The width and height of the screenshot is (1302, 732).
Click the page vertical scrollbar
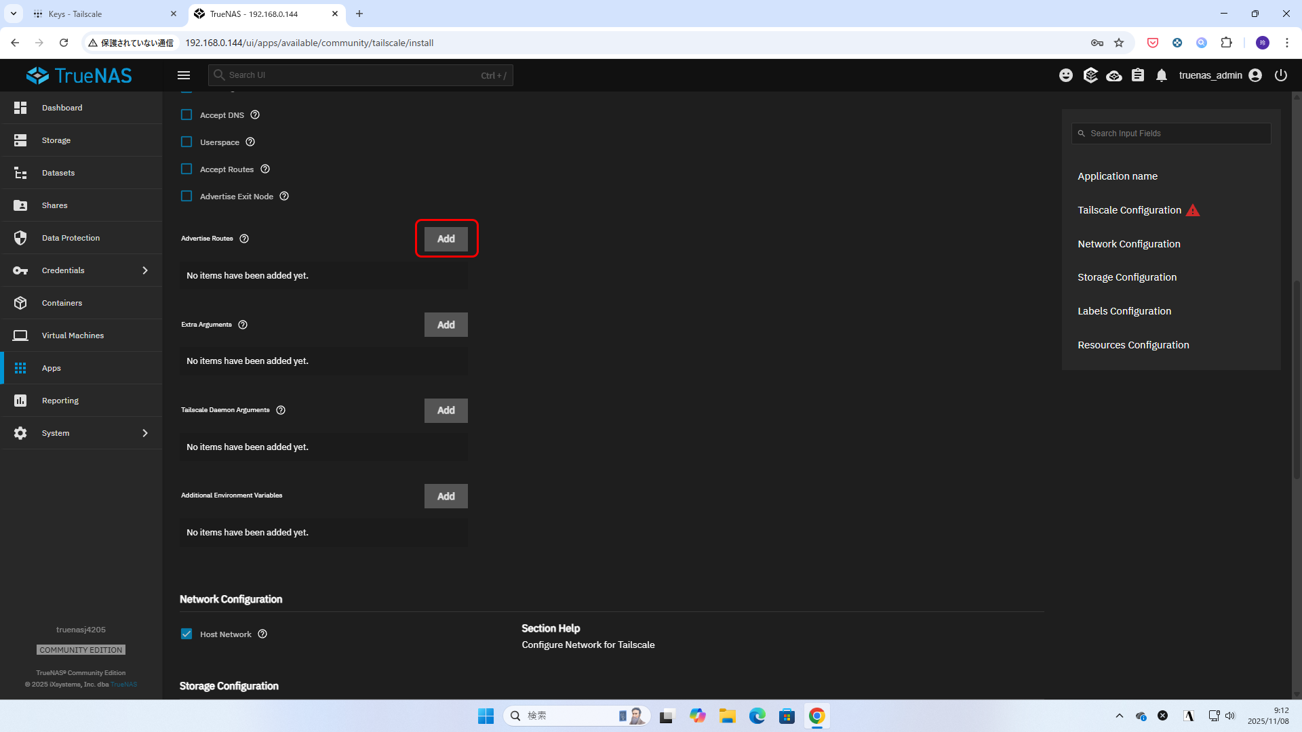1297,380
